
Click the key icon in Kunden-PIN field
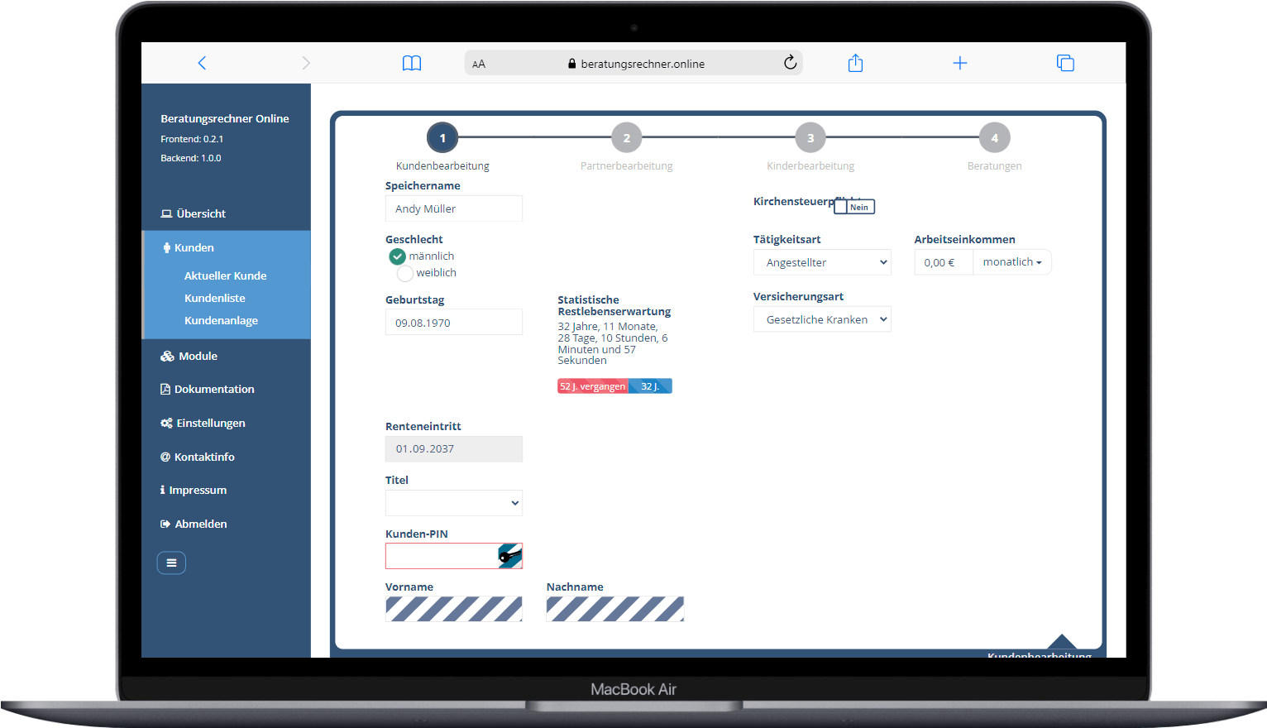(x=509, y=556)
